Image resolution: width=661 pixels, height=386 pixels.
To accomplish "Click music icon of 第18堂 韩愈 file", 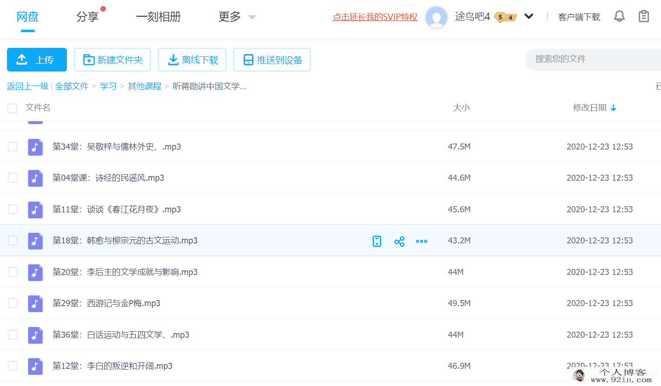I will coord(35,241).
